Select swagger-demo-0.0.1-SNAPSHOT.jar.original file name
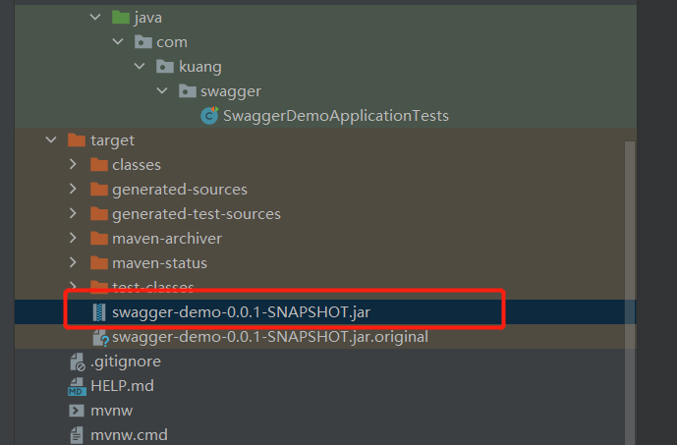Viewport: 677px width, 445px height. (270, 337)
